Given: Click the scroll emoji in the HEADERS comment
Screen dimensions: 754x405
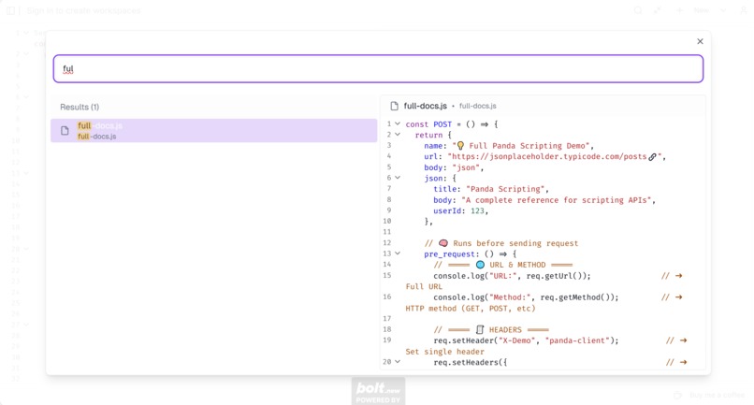Looking at the screenshot, I should pyautogui.click(x=479, y=330).
